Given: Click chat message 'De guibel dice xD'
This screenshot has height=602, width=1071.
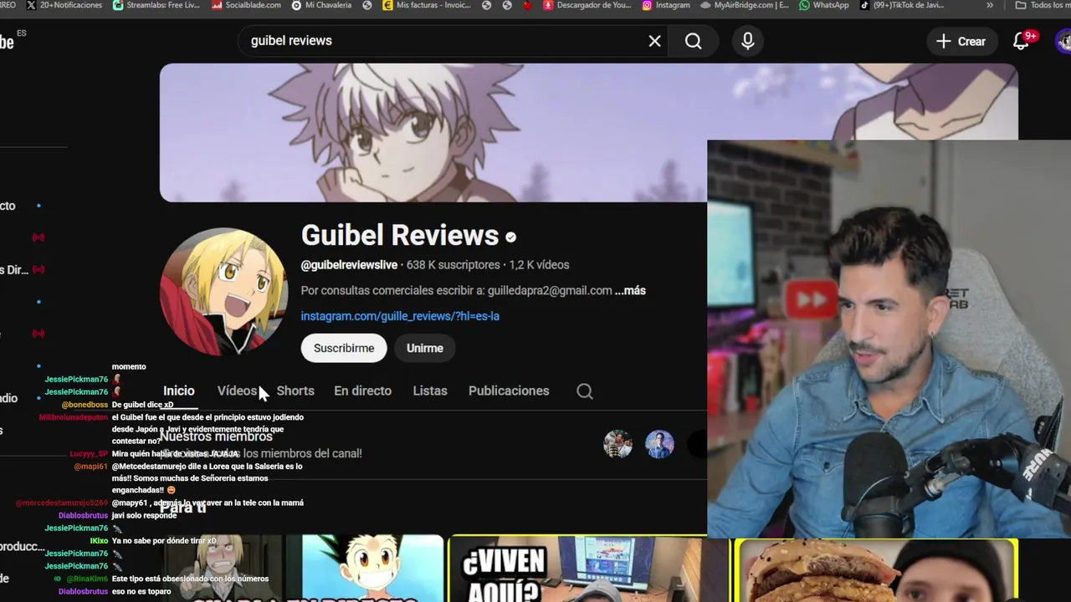Looking at the screenshot, I should coord(142,405).
